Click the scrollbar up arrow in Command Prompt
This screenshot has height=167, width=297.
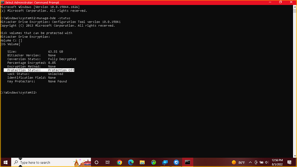[295, 7]
